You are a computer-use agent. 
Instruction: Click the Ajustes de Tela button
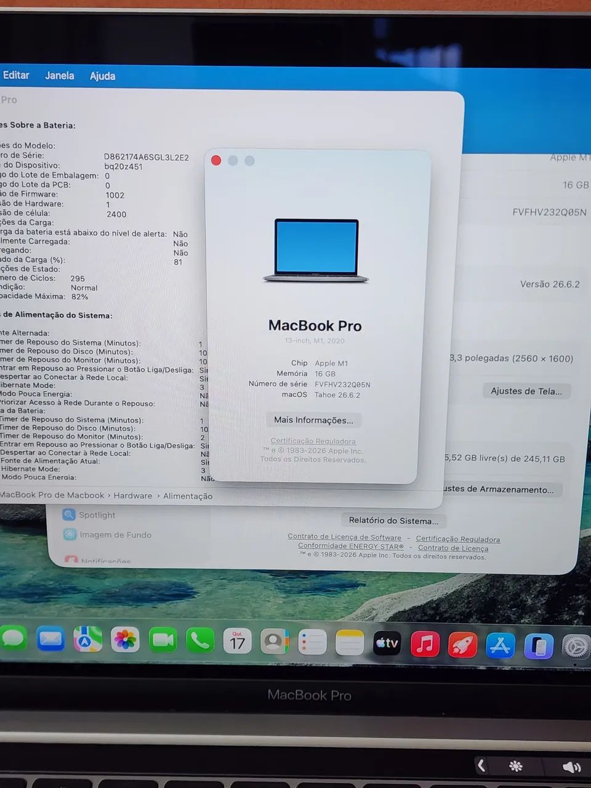(526, 391)
